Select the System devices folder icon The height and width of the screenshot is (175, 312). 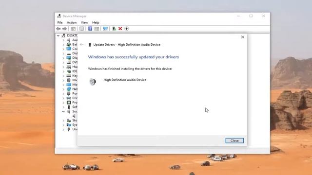pyautogui.click(x=69, y=125)
